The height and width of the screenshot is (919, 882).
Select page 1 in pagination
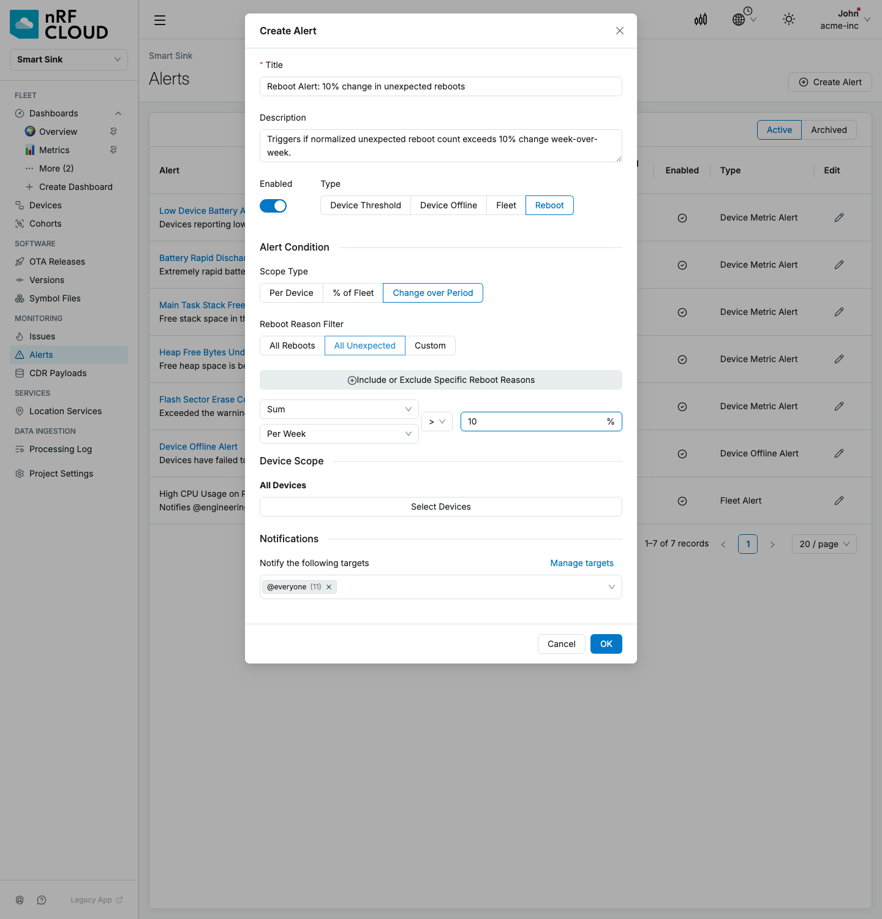(748, 544)
